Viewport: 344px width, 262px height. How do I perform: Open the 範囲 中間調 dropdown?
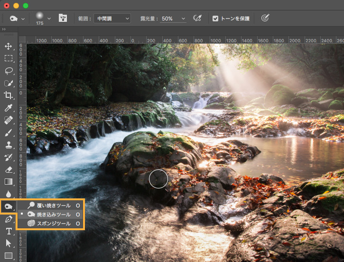[112, 19]
